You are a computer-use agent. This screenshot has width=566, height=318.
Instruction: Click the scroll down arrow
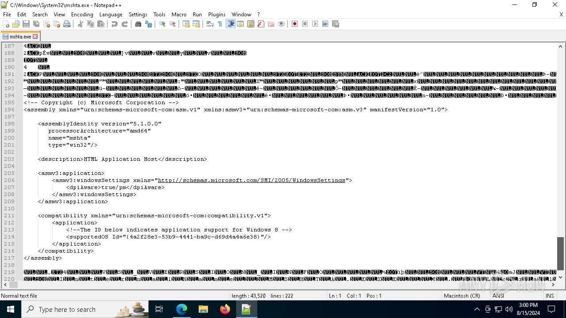point(560,277)
